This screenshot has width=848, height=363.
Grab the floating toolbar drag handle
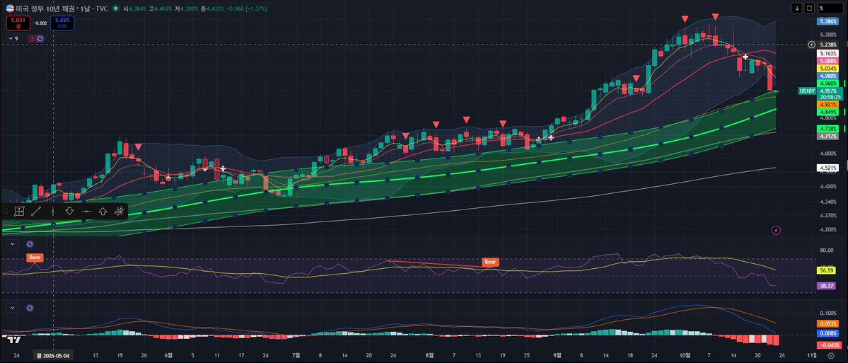[x=5, y=212]
